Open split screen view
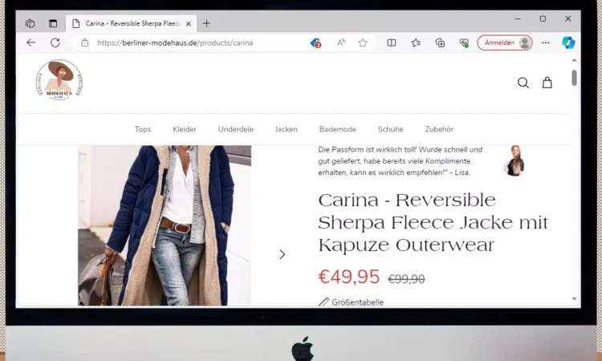 click(391, 43)
